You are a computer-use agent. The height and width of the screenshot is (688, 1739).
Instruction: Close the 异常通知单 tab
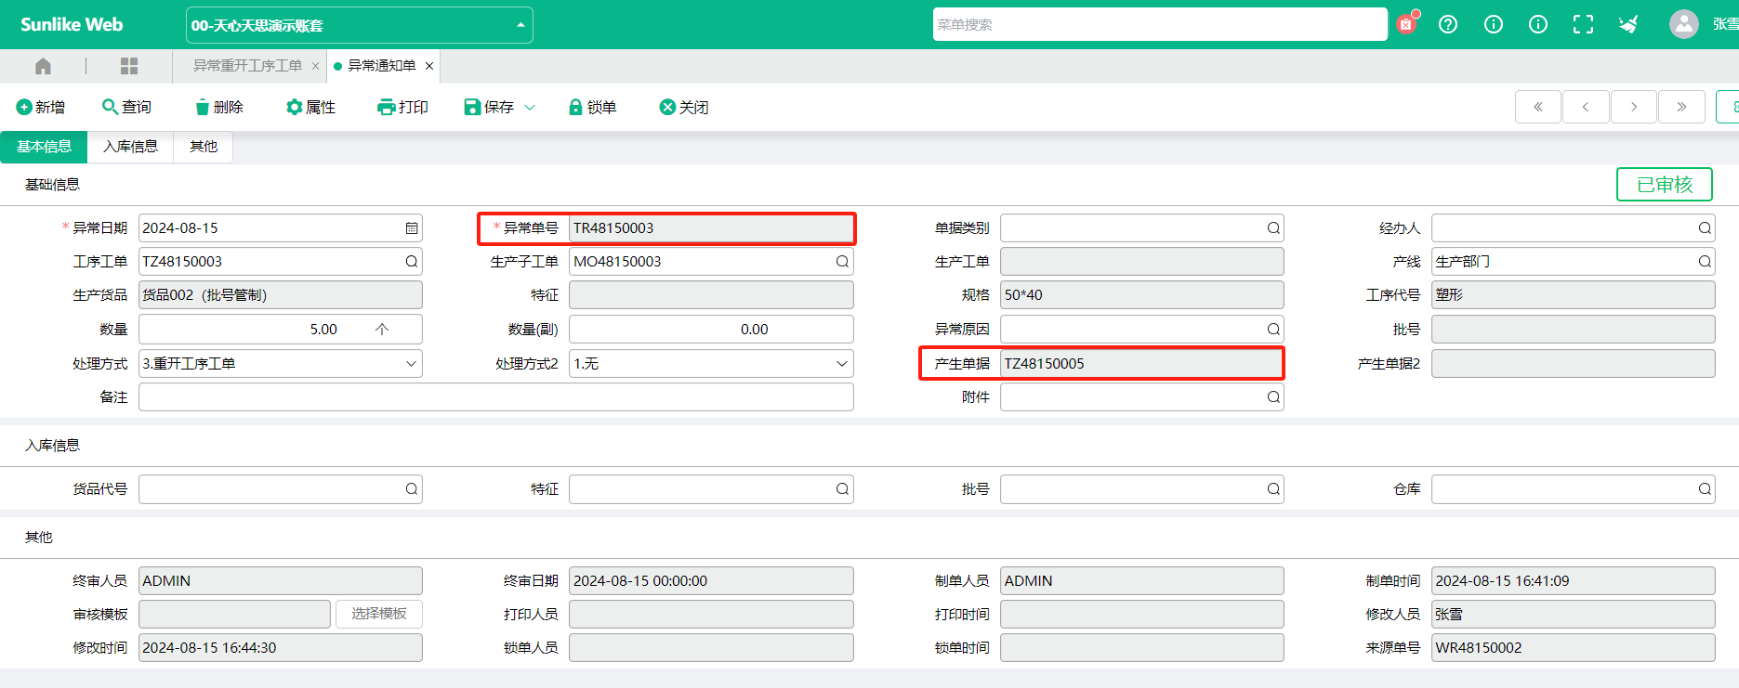[x=429, y=66]
